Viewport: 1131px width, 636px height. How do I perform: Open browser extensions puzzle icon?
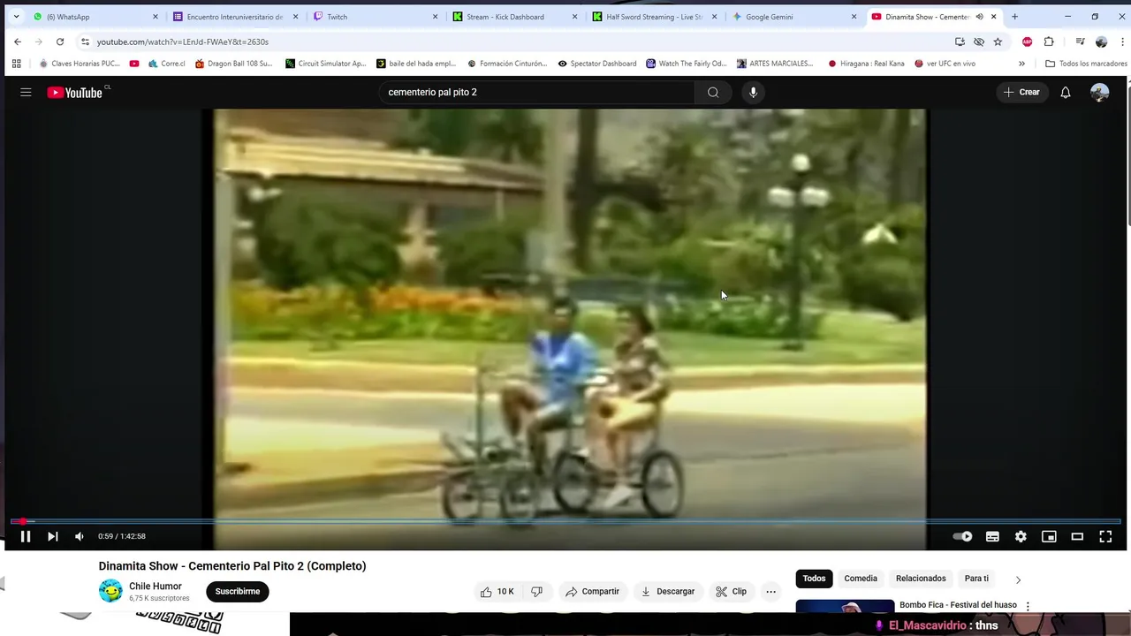tap(1049, 42)
